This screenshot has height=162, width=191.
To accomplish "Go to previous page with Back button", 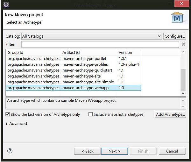I will pos(87,151).
